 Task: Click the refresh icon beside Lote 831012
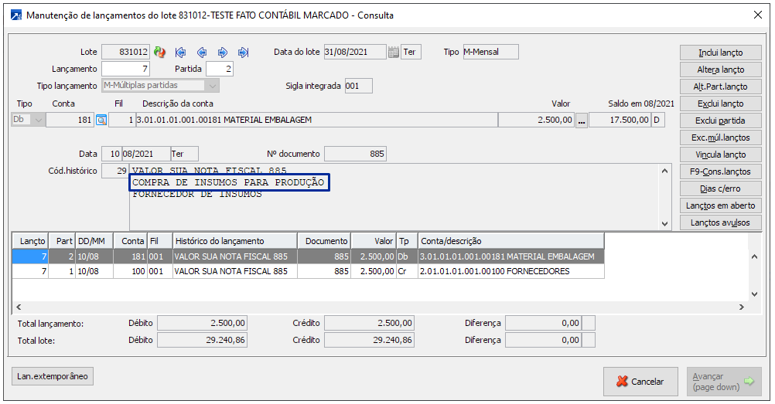pyautogui.click(x=159, y=52)
